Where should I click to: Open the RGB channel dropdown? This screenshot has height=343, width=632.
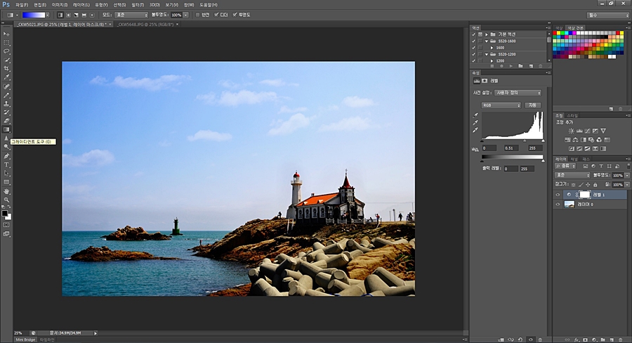(x=501, y=105)
